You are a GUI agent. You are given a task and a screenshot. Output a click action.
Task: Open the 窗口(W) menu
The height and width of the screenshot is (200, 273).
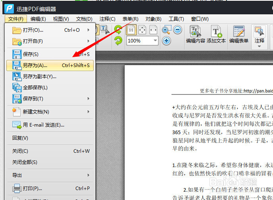[x=200, y=19]
